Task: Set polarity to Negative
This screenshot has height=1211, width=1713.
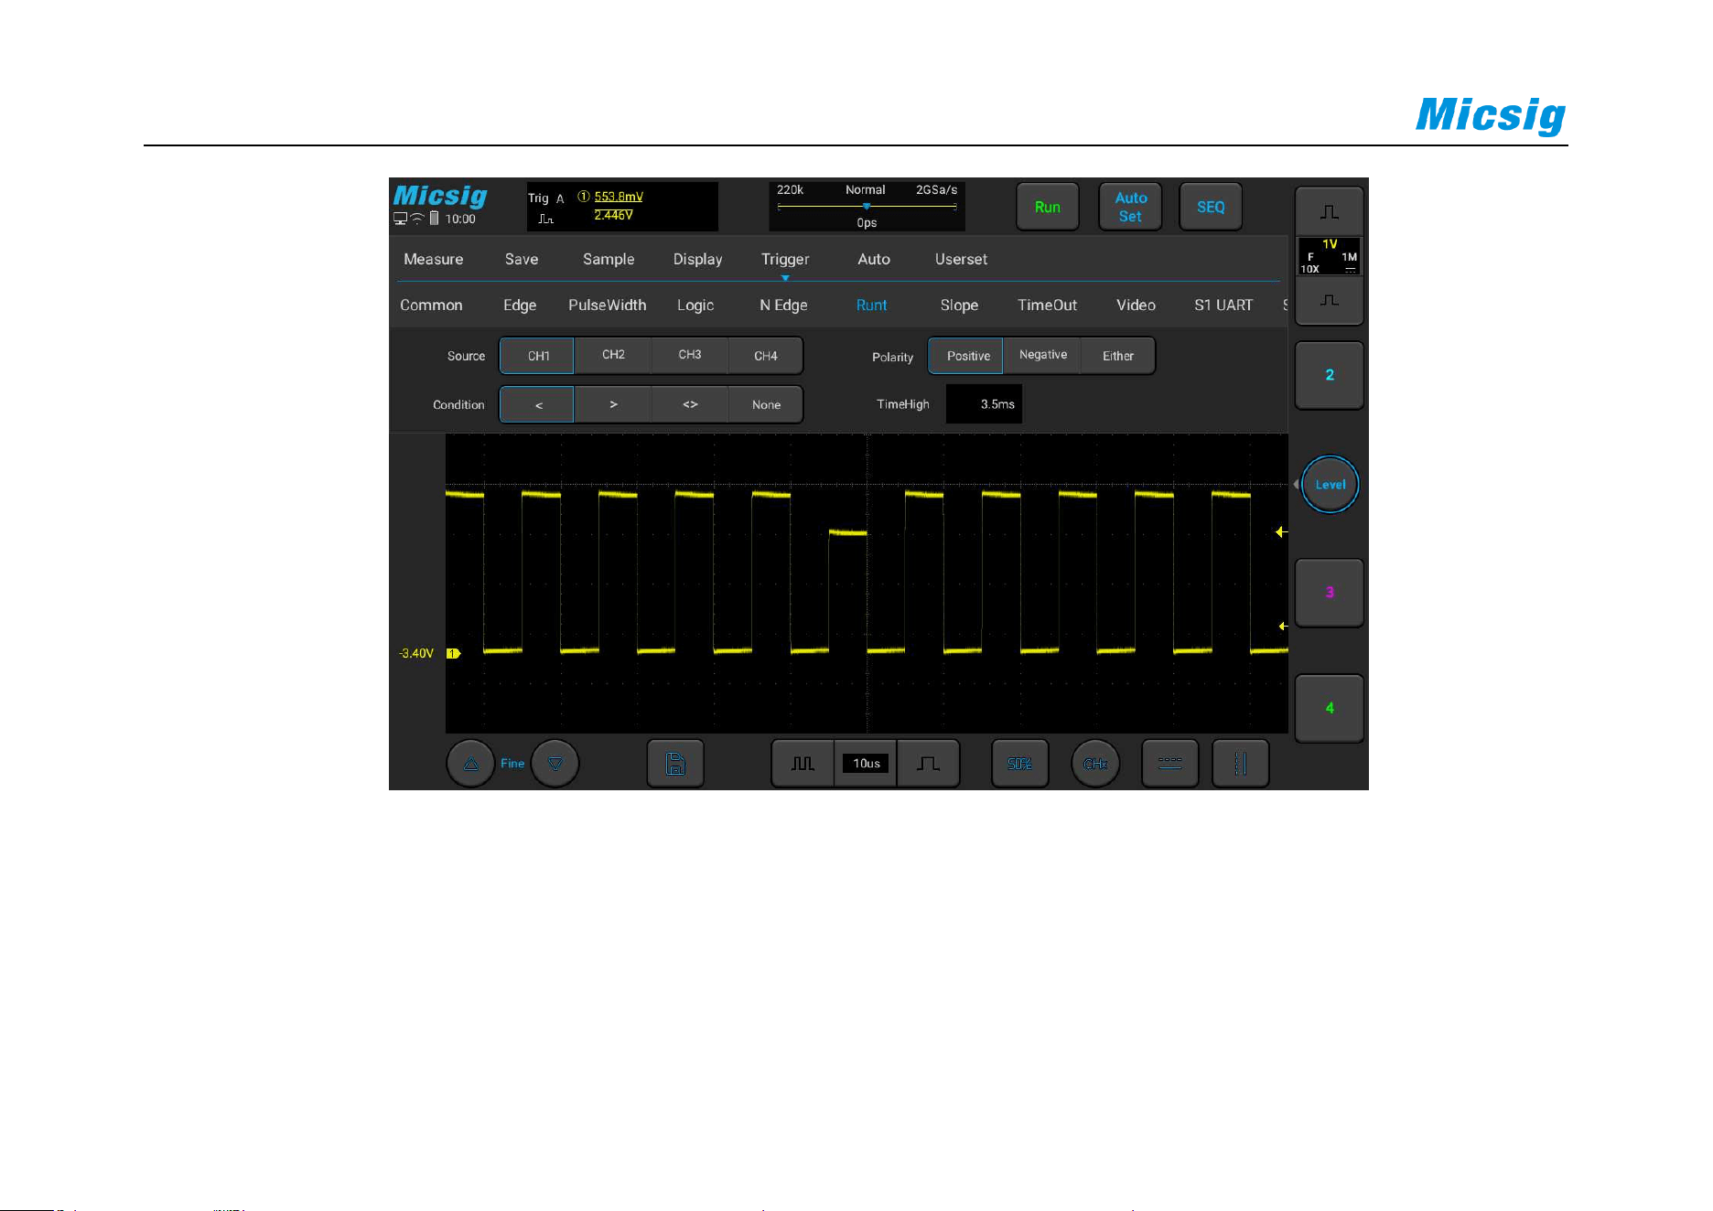Action: coord(1042,356)
